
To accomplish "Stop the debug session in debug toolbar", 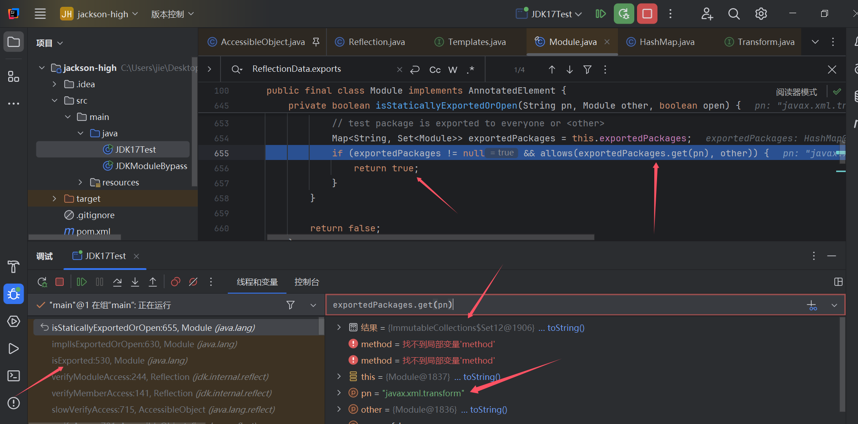I will 60,282.
